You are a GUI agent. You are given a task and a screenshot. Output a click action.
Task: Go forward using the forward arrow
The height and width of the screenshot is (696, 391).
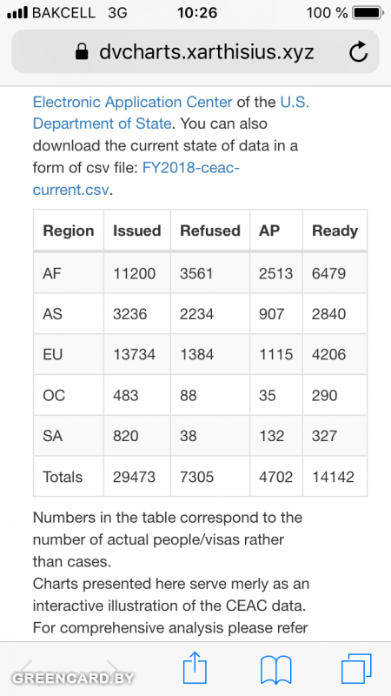click(x=113, y=667)
